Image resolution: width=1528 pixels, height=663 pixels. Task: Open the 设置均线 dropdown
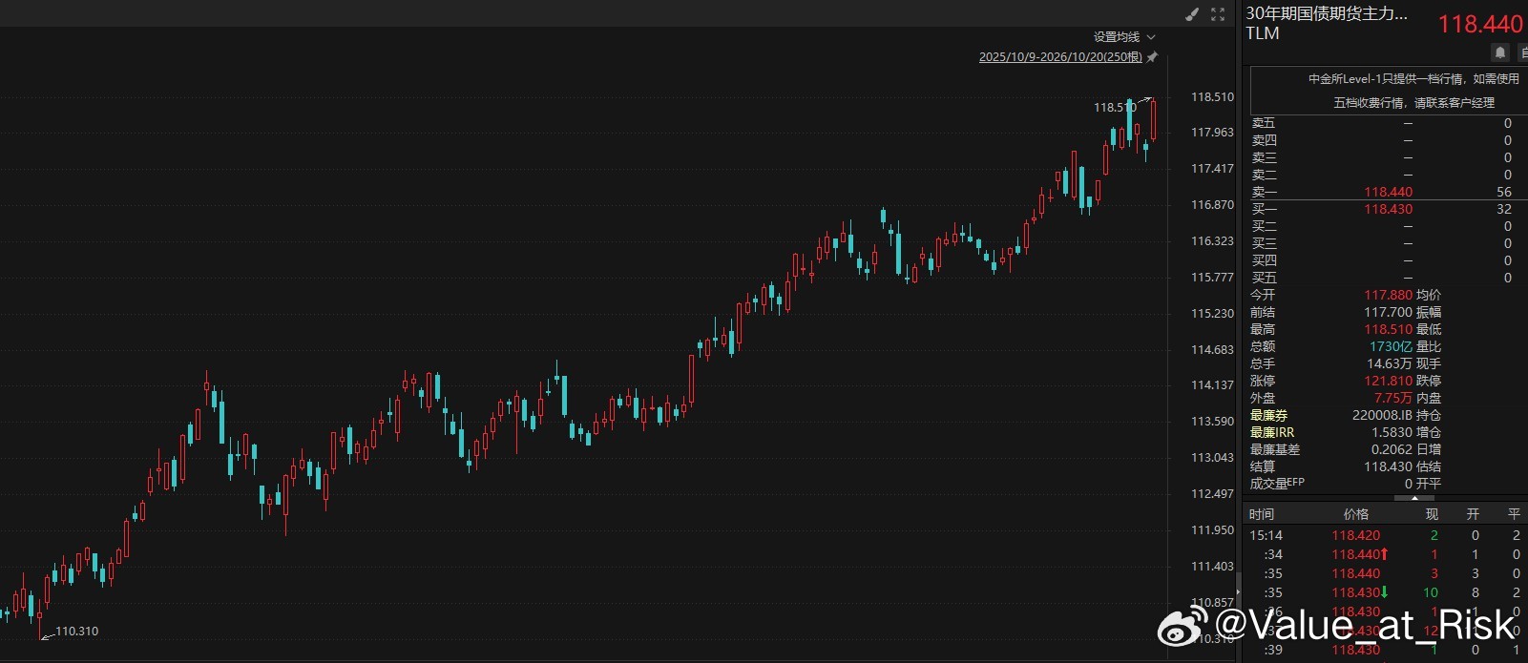(1124, 37)
